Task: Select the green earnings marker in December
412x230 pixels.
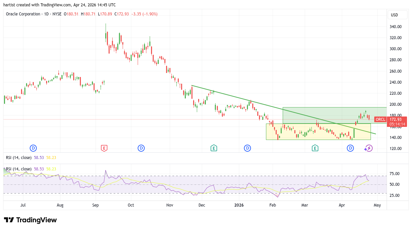Action: [x=214, y=148]
